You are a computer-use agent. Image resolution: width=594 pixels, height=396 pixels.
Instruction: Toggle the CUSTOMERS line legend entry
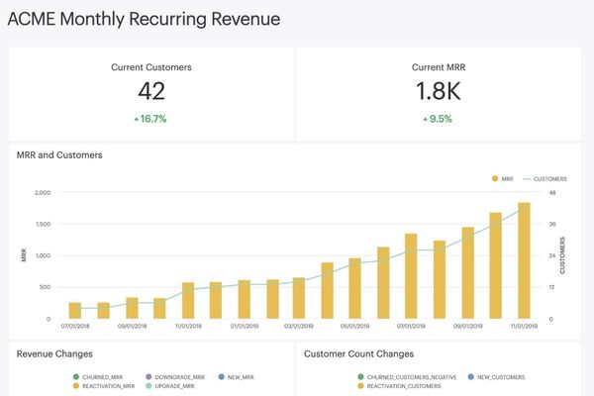[544, 179]
